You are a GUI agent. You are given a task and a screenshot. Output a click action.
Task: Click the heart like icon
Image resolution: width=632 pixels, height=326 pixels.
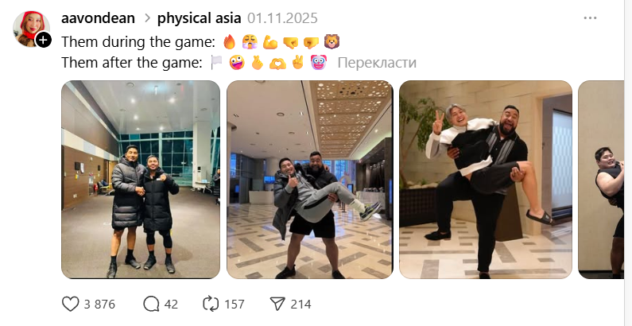click(x=70, y=304)
